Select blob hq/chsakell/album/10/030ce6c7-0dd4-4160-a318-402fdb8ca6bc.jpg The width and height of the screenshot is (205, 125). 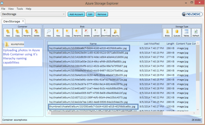(x=88, y=48)
